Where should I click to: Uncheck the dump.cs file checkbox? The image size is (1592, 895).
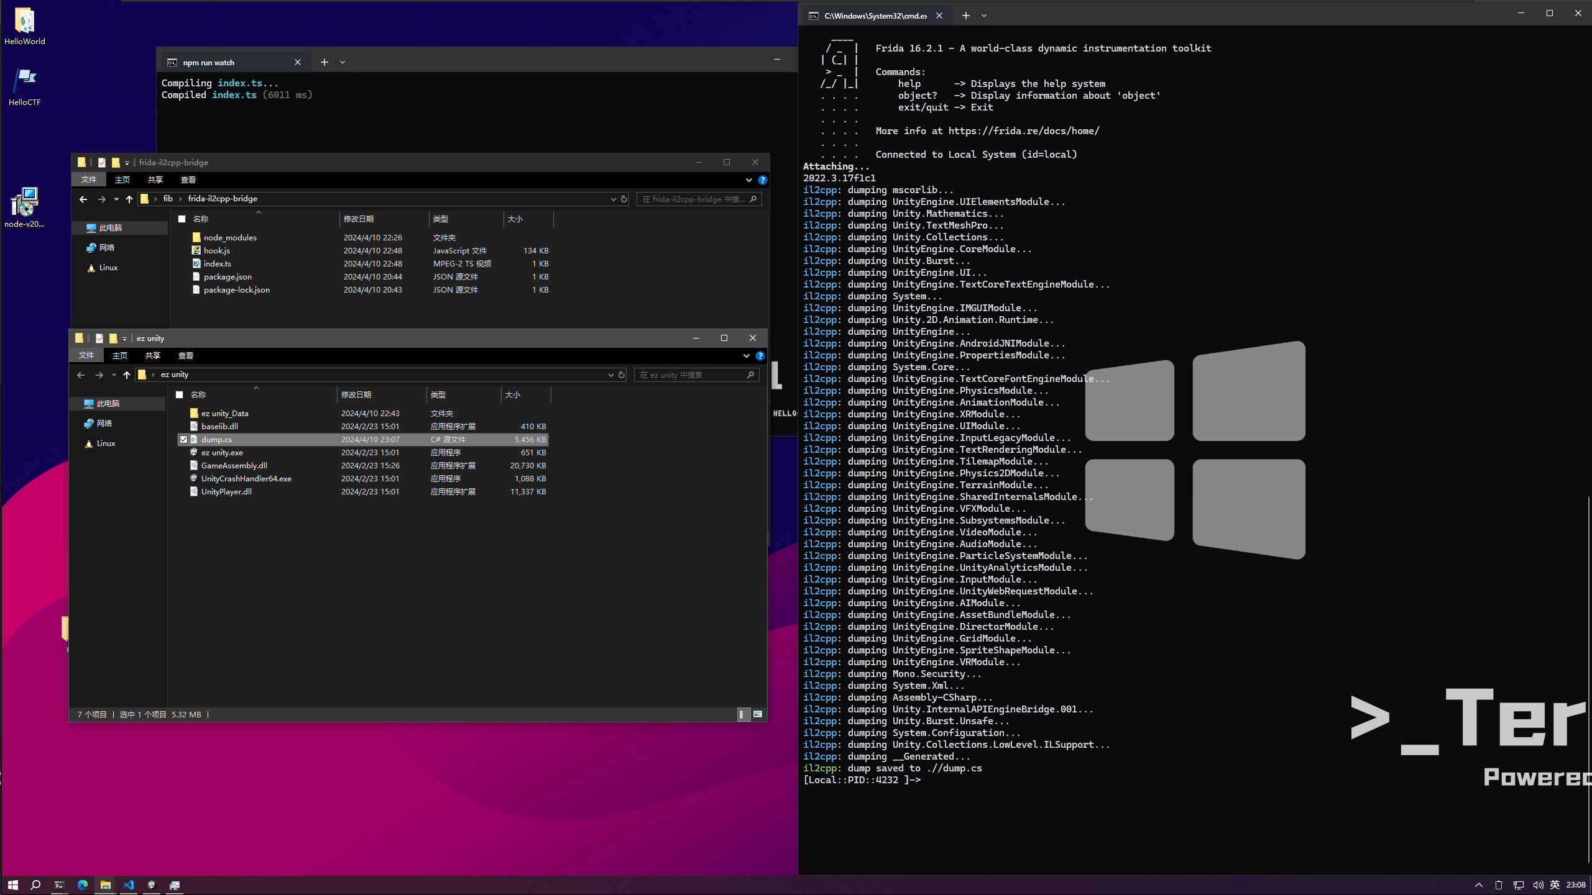pos(183,440)
